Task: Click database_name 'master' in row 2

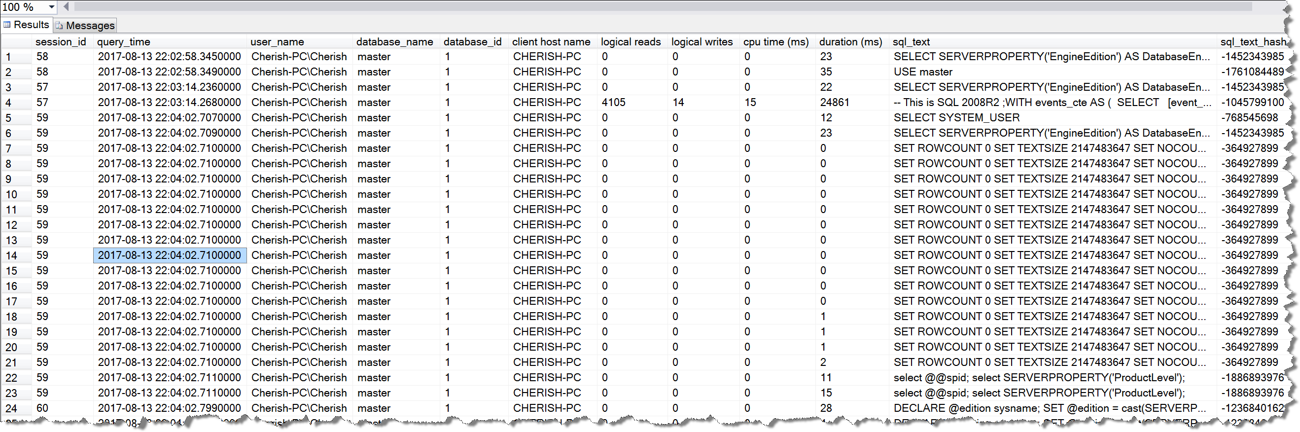Action: [374, 72]
